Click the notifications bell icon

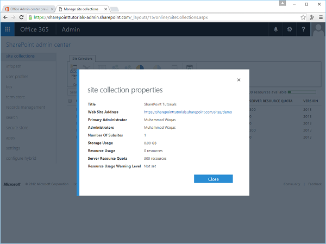[276, 29]
